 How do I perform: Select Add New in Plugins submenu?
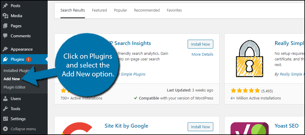12,79
